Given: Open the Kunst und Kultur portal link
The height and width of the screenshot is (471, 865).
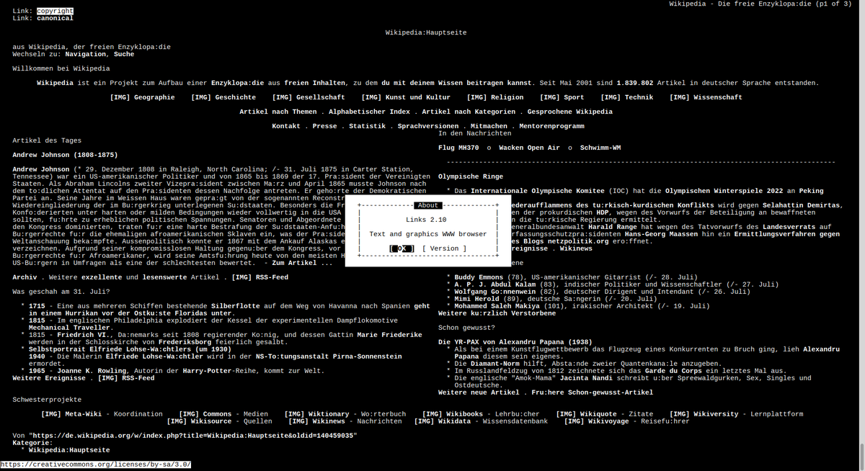Looking at the screenshot, I should (406, 97).
